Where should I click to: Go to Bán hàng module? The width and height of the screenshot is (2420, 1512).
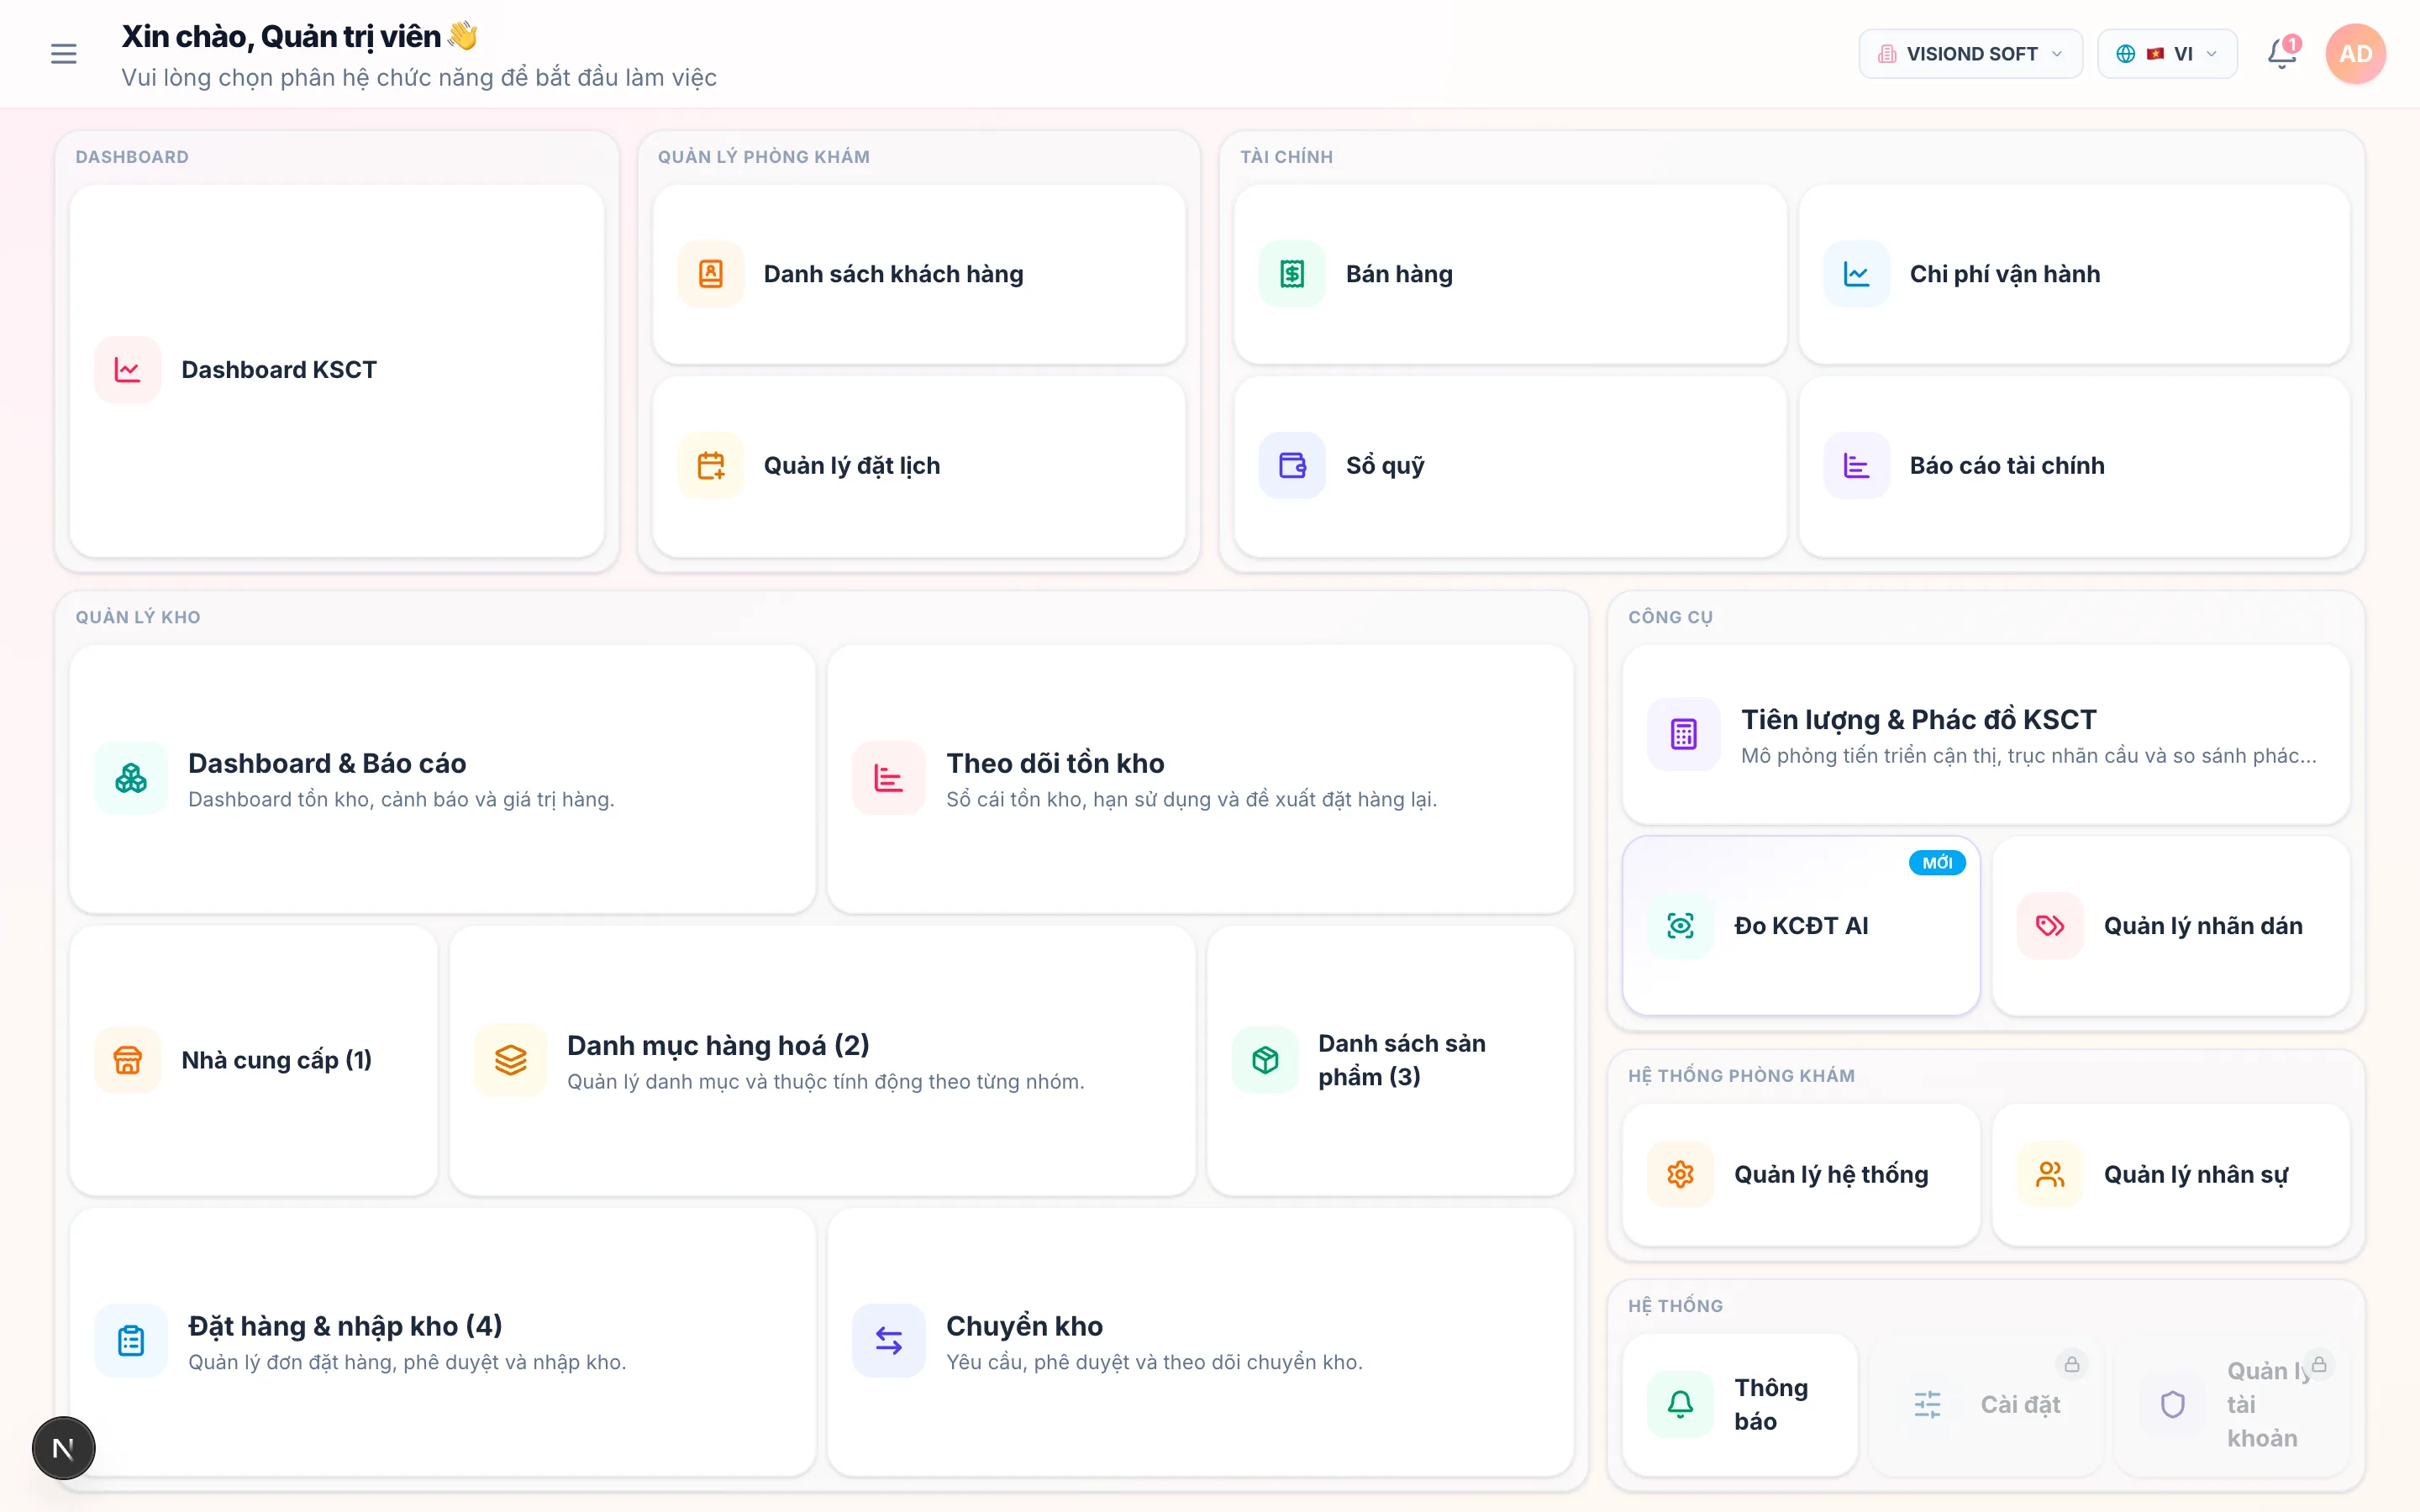coord(1510,274)
